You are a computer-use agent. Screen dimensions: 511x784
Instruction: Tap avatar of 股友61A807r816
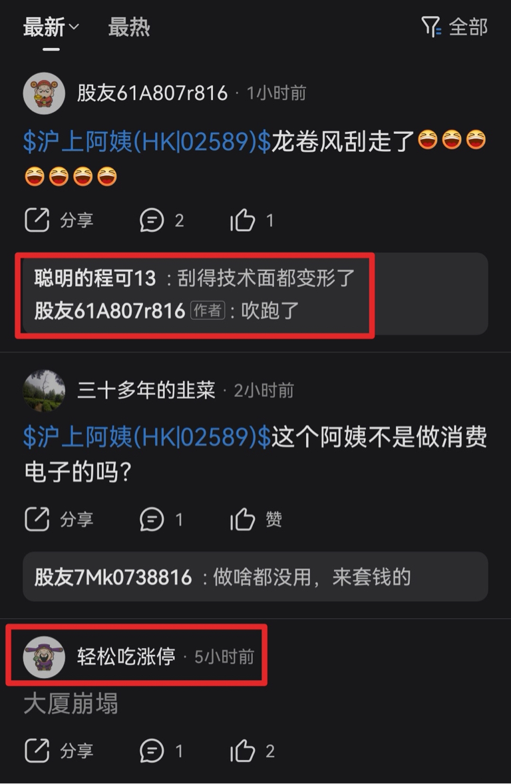click(x=44, y=93)
